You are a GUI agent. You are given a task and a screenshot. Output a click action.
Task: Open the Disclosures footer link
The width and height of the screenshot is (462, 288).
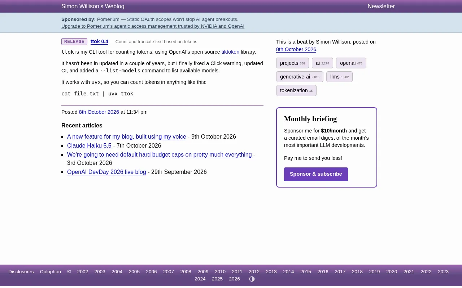click(21, 272)
